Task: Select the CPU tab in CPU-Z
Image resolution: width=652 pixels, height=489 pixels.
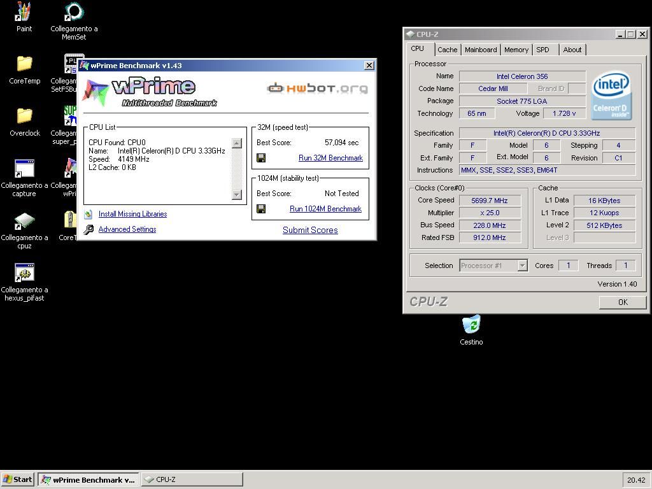Action: [x=418, y=48]
